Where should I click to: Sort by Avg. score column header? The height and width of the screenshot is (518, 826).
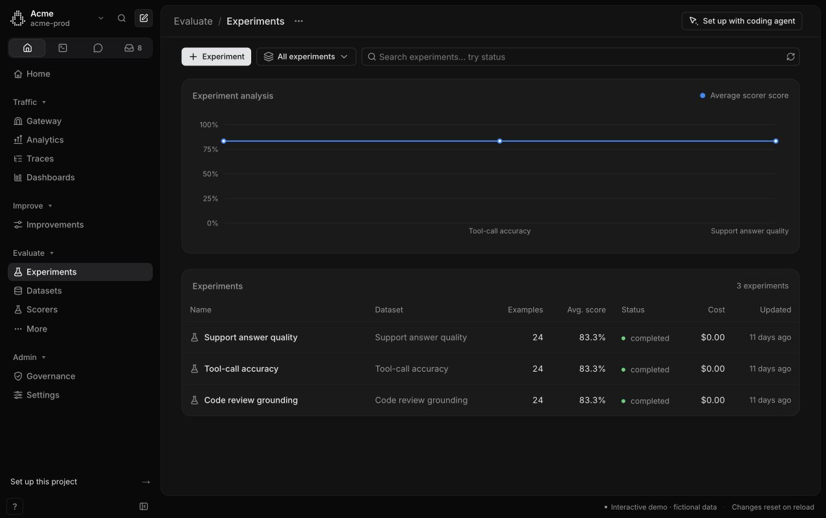(586, 310)
